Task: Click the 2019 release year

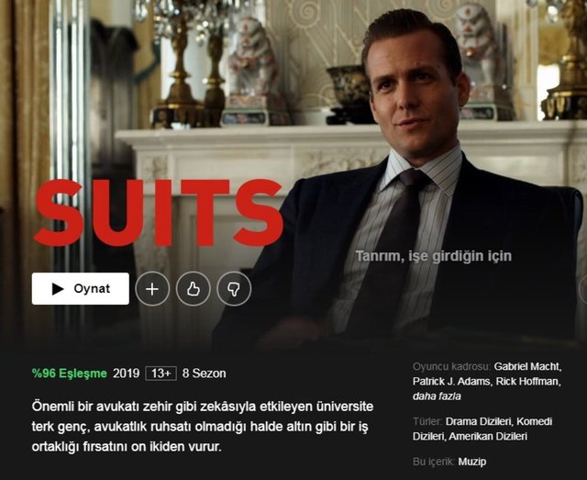Action: click(x=127, y=374)
